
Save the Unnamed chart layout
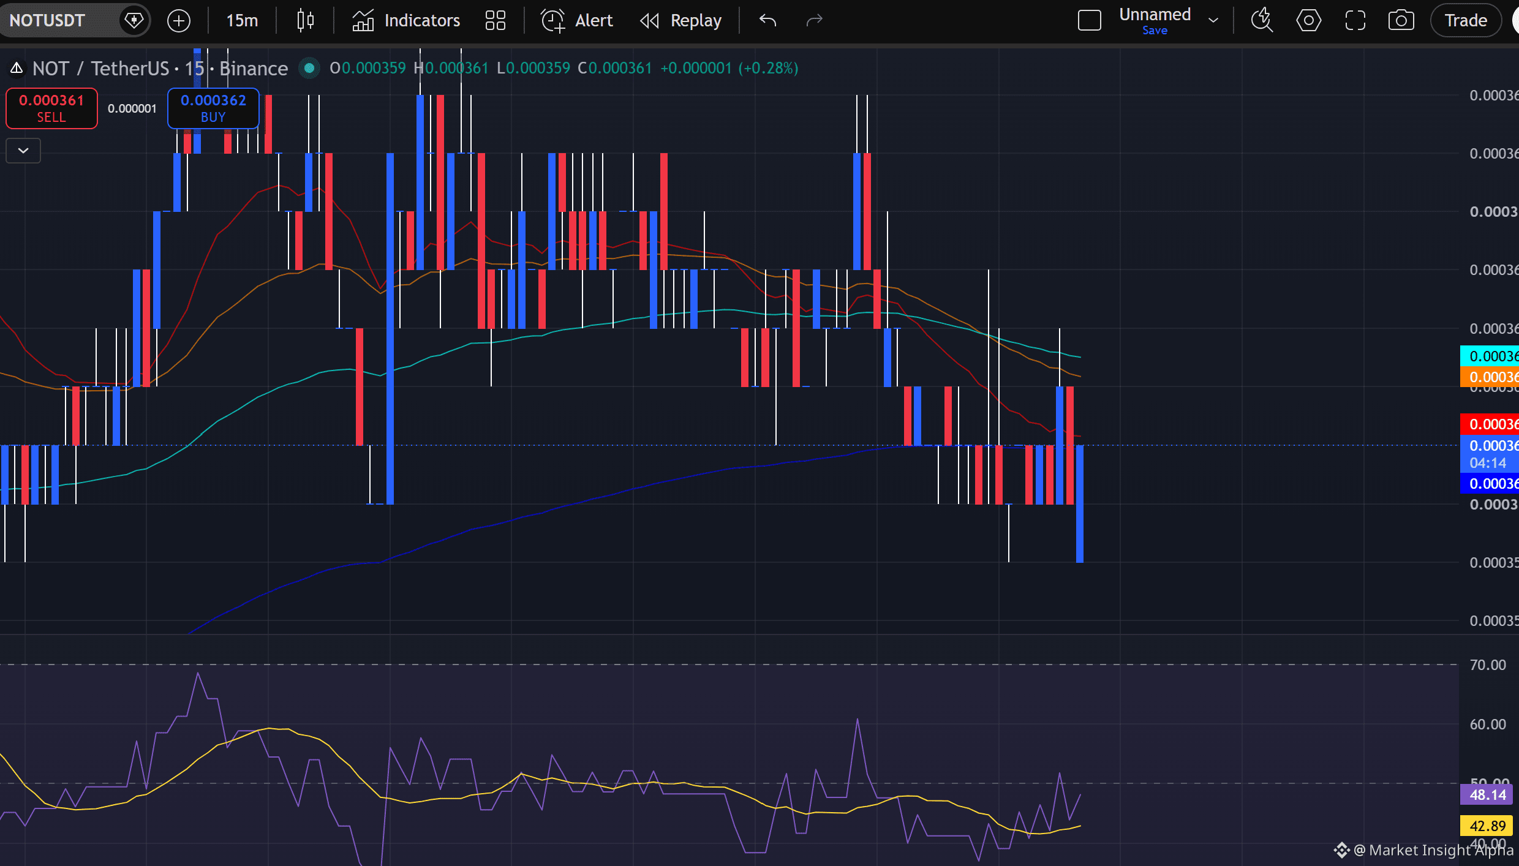coord(1155,31)
